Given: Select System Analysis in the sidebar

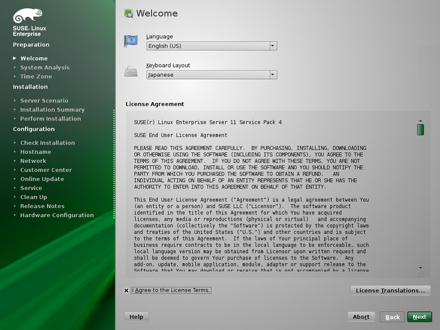Looking at the screenshot, I should pyautogui.click(x=45, y=67).
